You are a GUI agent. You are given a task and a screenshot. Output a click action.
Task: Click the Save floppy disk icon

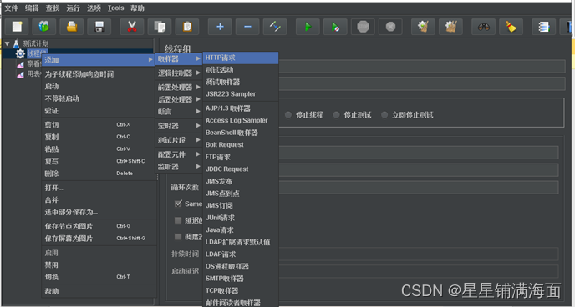(x=99, y=27)
